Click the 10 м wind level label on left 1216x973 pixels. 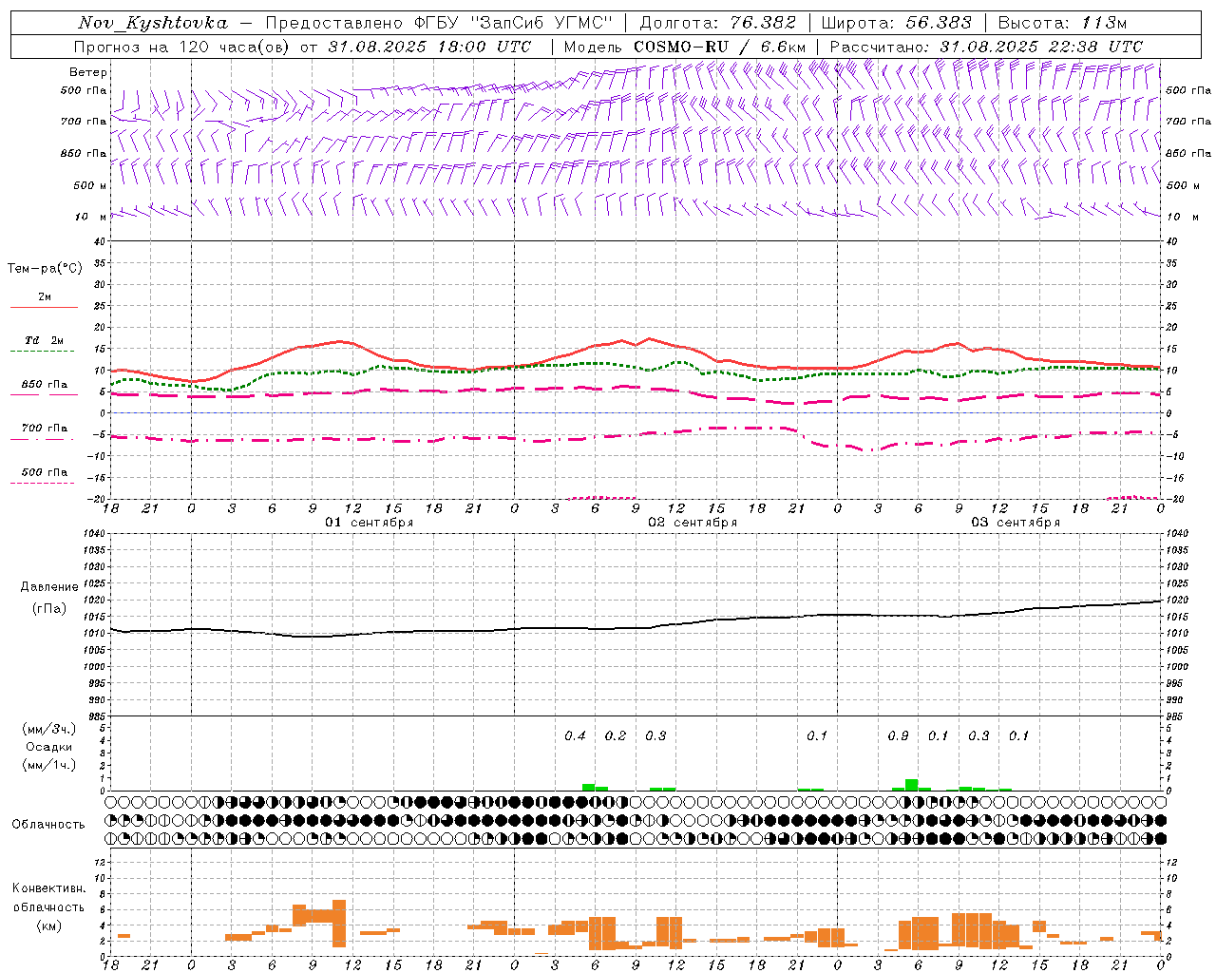(x=90, y=217)
